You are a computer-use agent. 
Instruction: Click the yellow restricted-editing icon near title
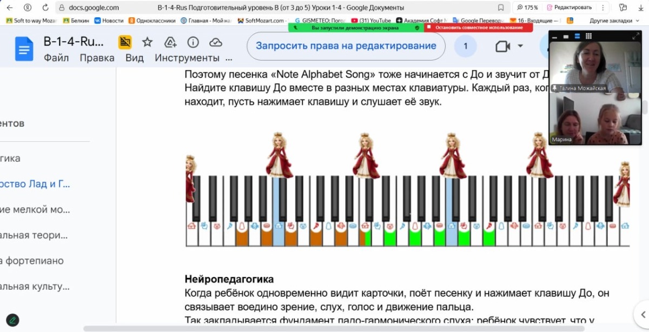pos(125,43)
